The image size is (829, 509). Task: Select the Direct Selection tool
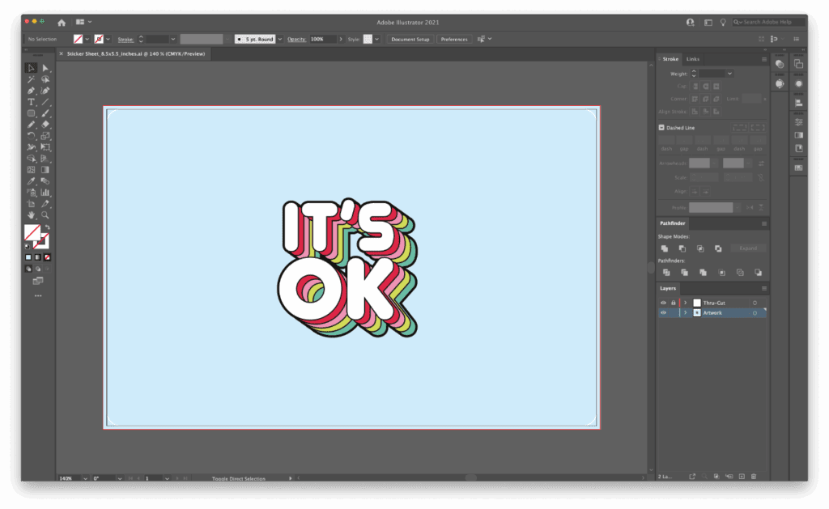45,68
